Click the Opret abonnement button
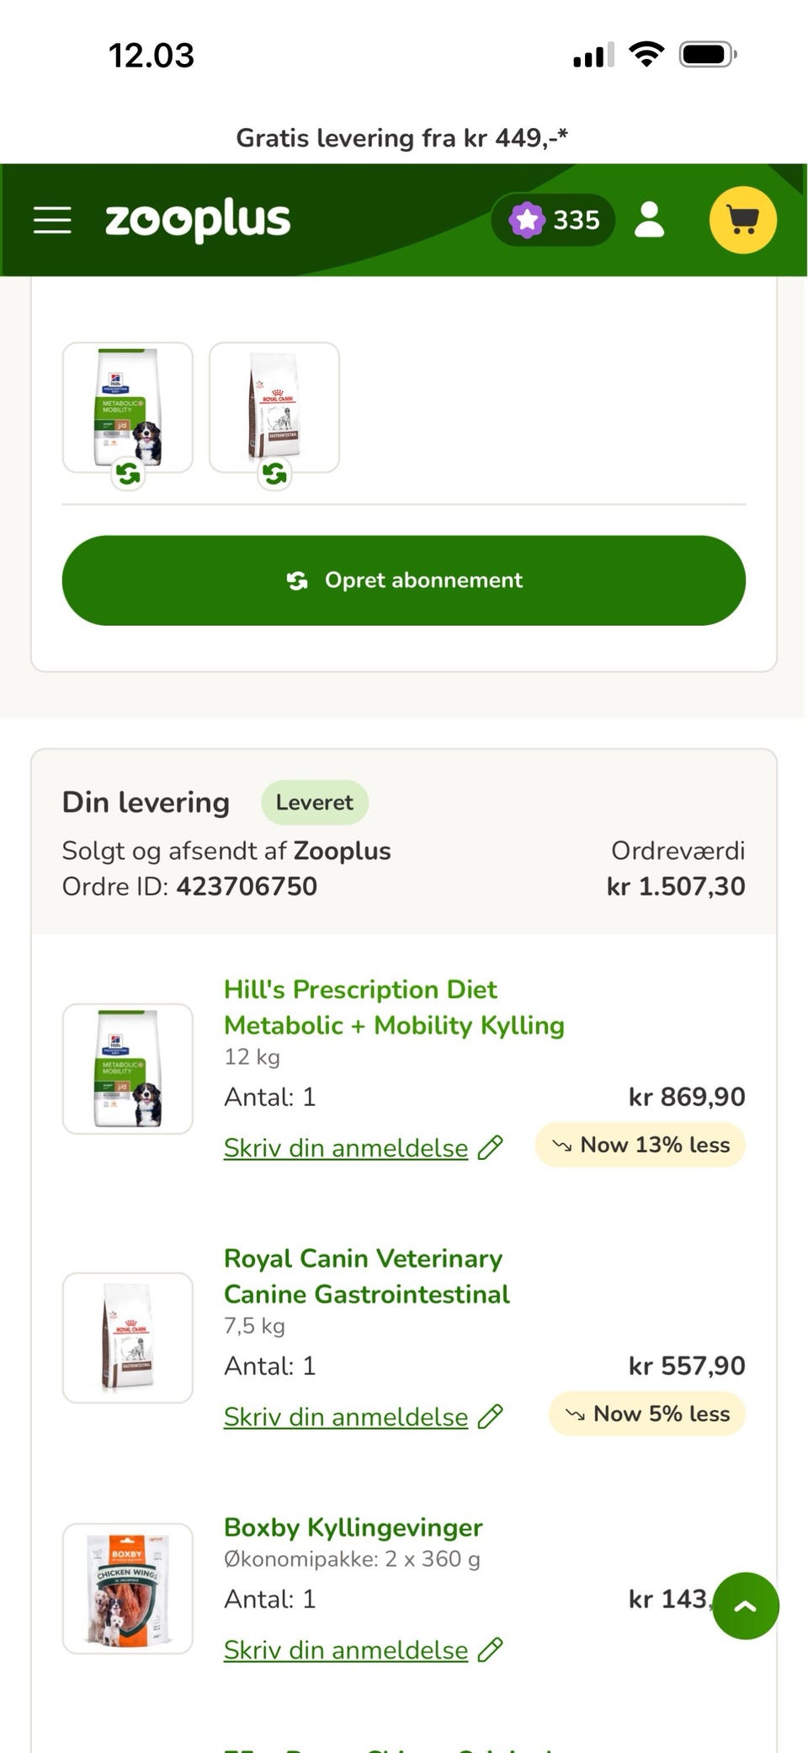Image resolution: width=808 pixels, height=1753 pixels. click(x=404, y=580)
